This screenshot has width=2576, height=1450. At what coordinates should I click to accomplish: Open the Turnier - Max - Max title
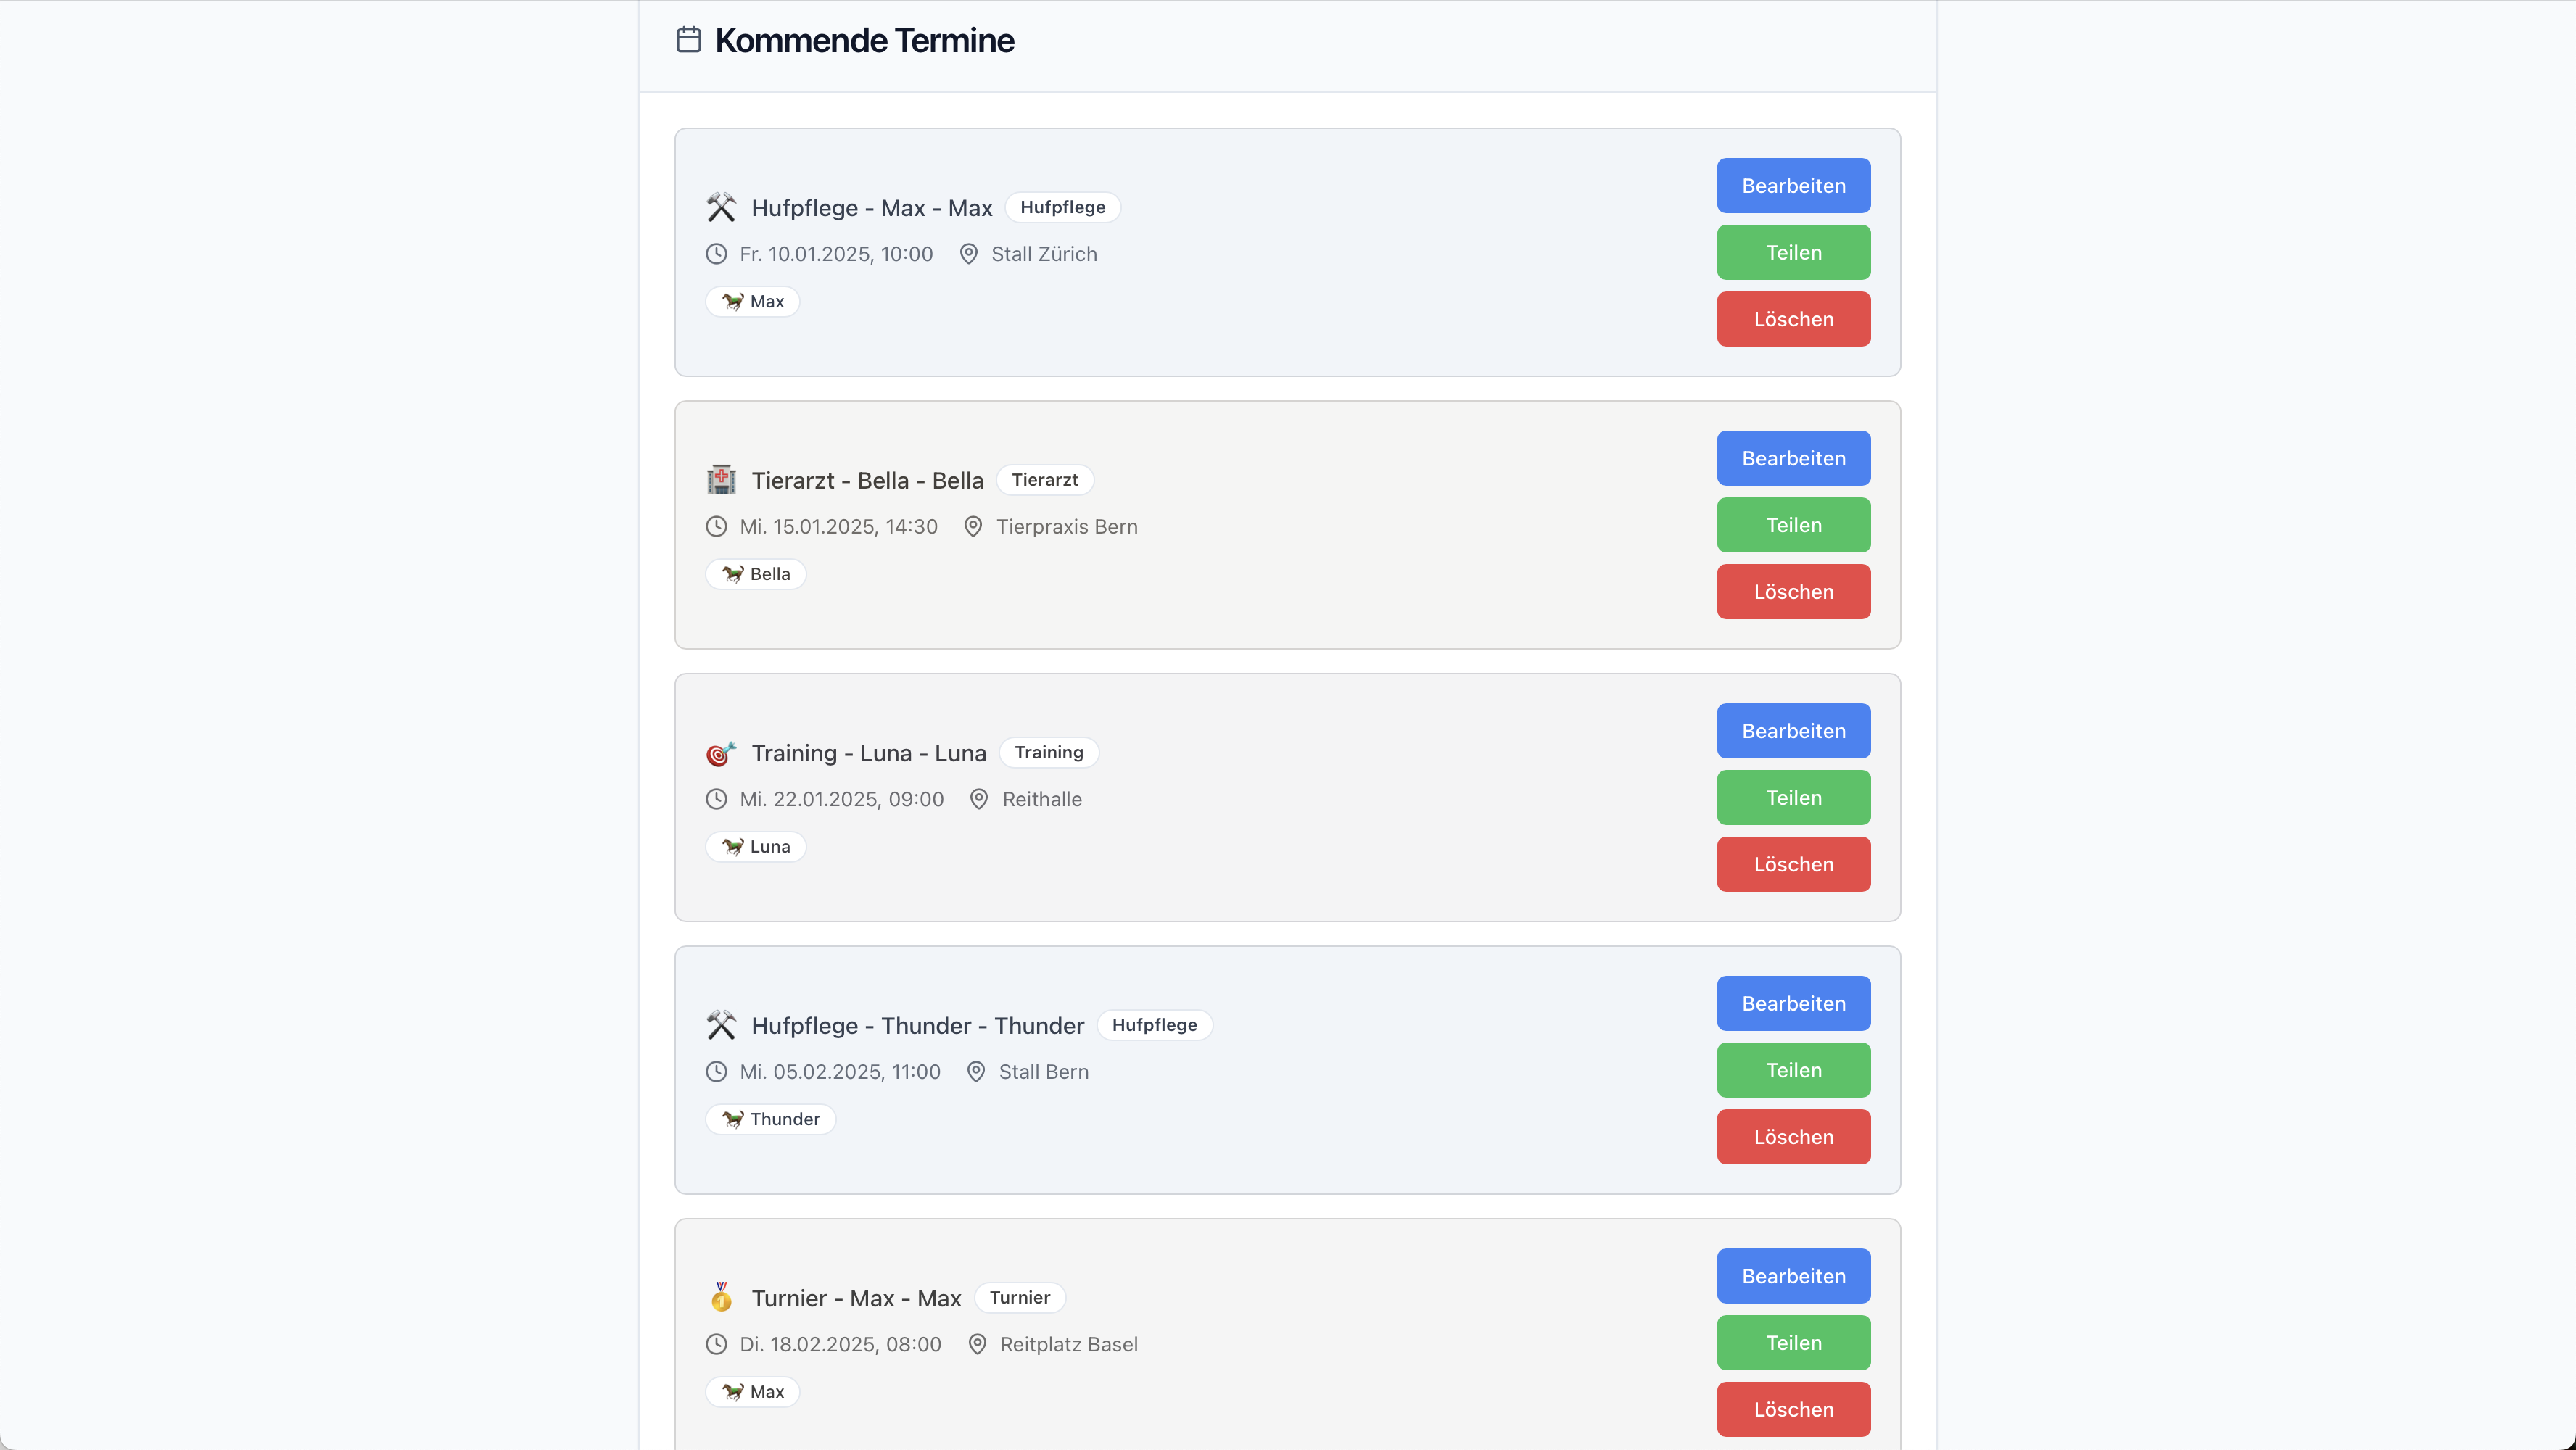856,1298
